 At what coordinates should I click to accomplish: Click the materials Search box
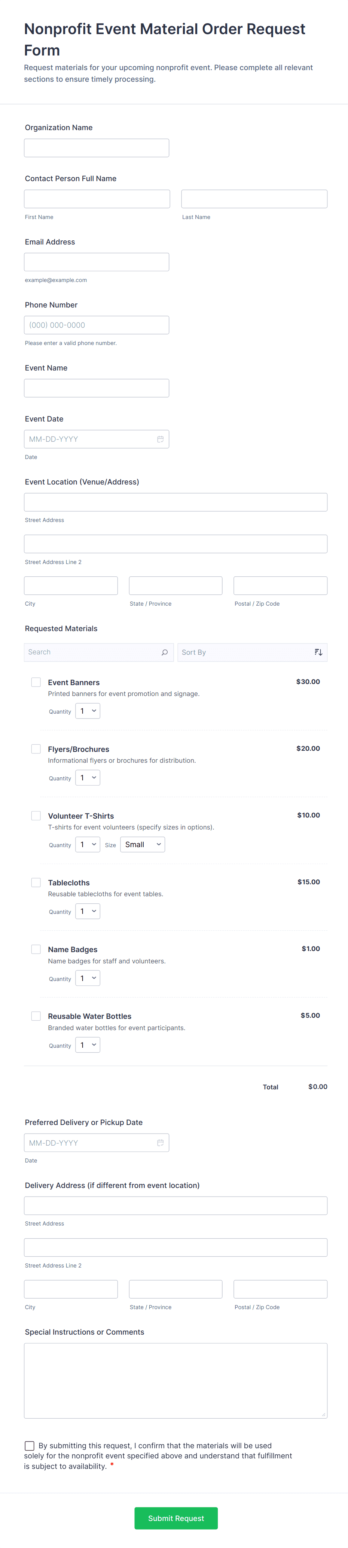coord(93,652)
